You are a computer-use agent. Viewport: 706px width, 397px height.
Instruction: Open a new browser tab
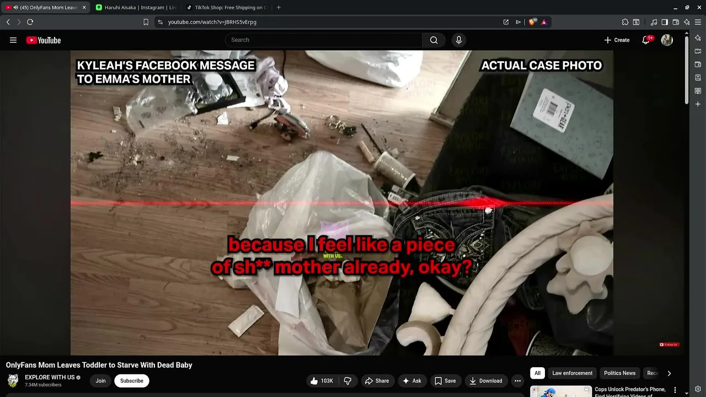279,8
